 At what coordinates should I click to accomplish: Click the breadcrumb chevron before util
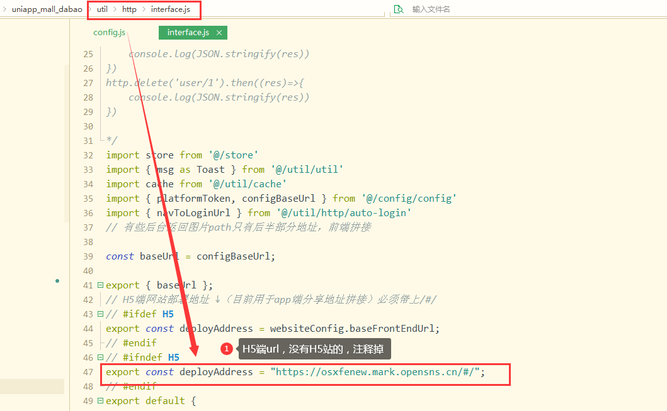90,9
